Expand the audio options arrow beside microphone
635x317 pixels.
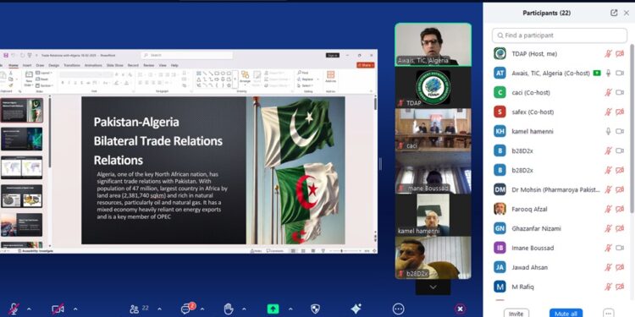tap(29, 309)
